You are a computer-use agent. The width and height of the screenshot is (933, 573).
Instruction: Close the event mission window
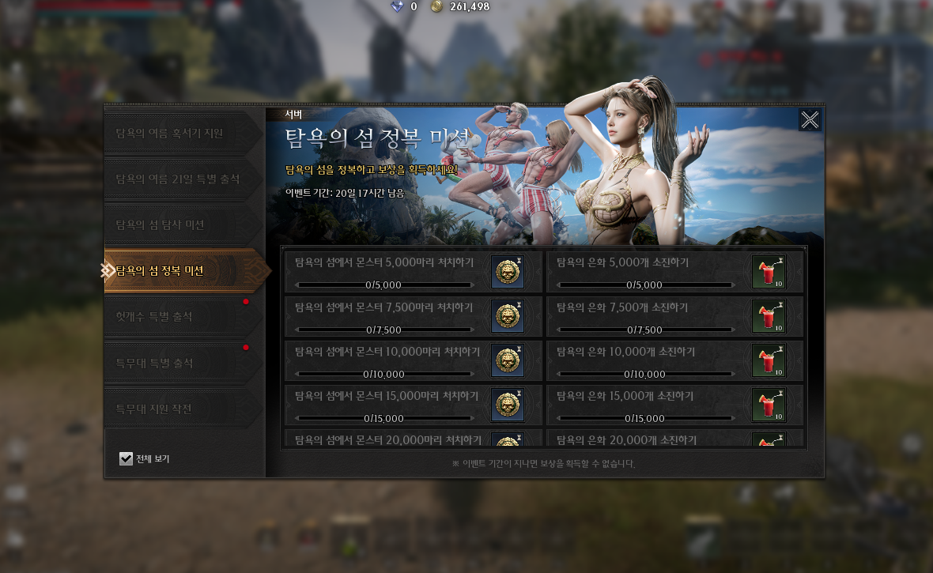pos(810,120)
